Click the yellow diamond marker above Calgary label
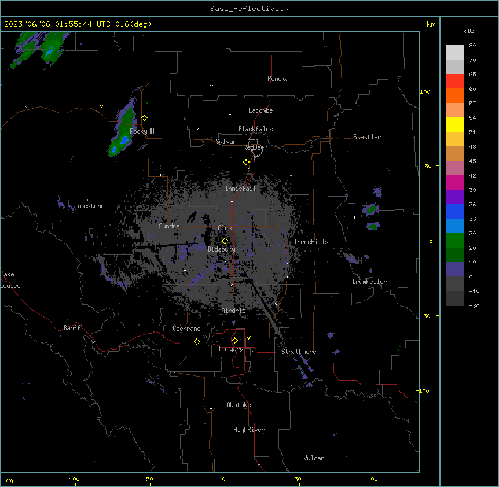Image resolution: width=499 pixels, height=487 pixels. click(x=234, y=341)
